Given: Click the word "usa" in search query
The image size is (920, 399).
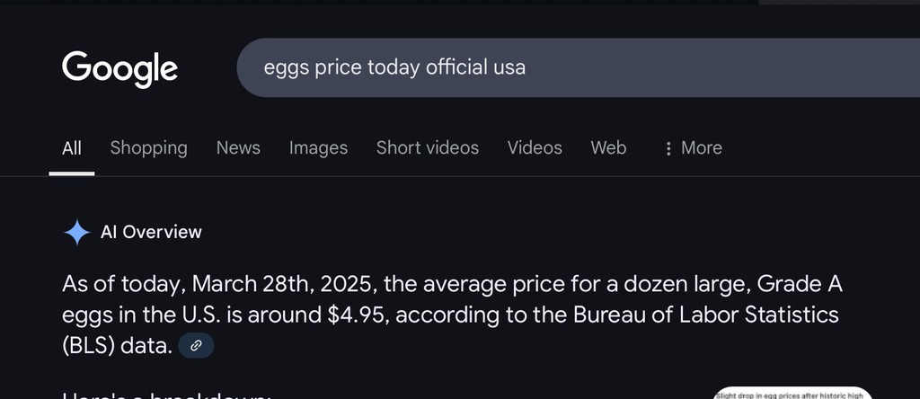Looking at the screenshot, I should point(509,67).
